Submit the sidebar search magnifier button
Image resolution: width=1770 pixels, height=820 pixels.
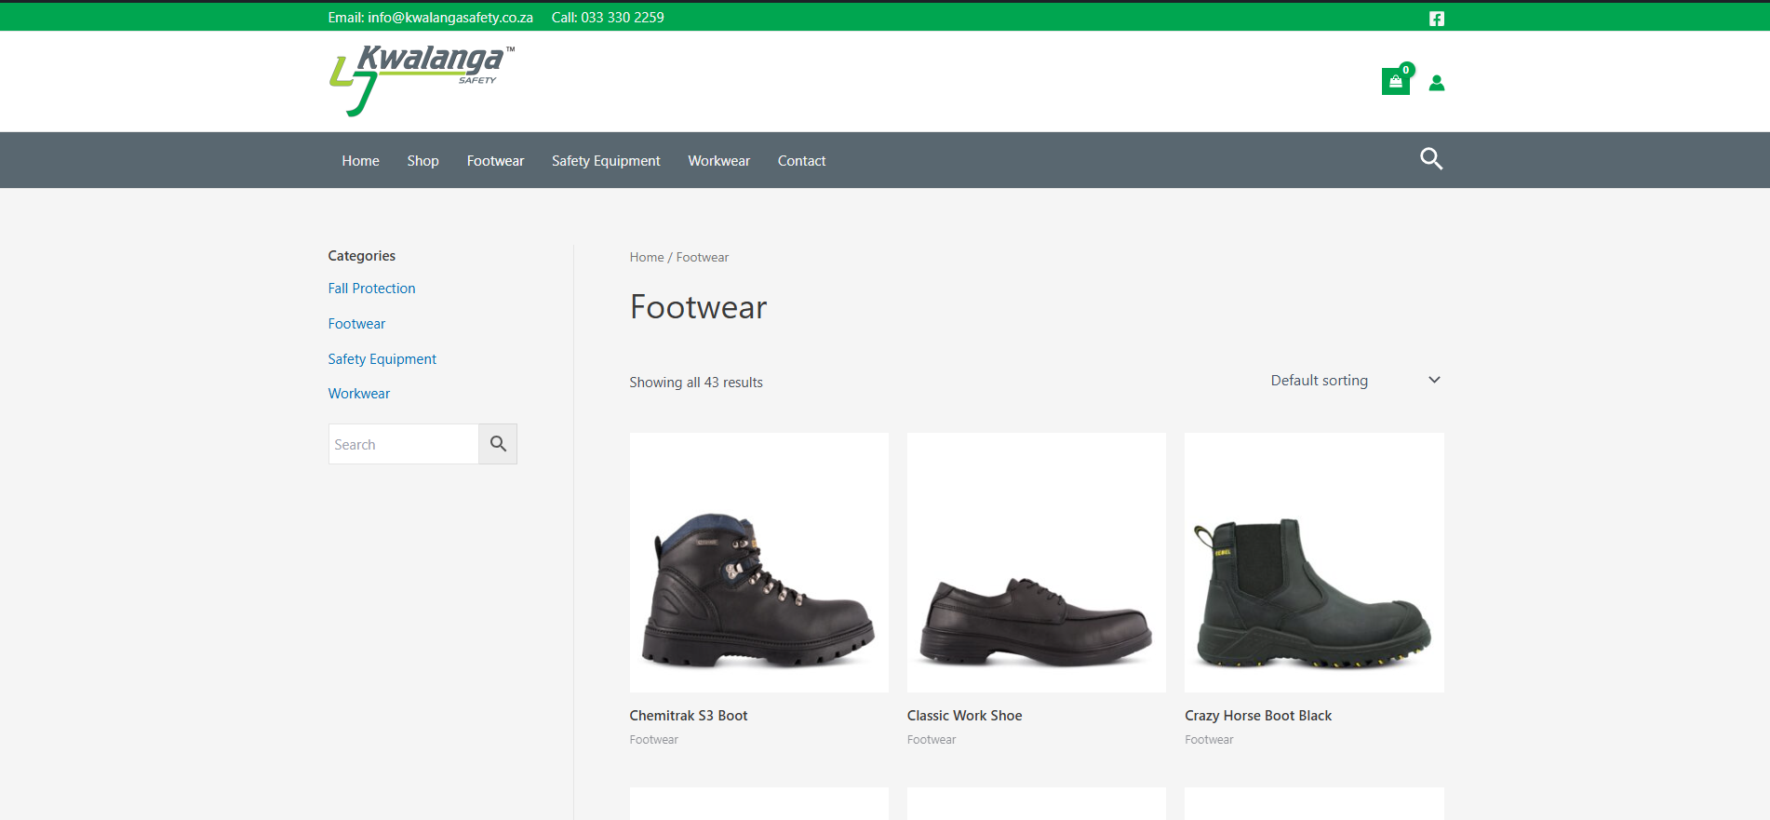(x=498, y=444)
